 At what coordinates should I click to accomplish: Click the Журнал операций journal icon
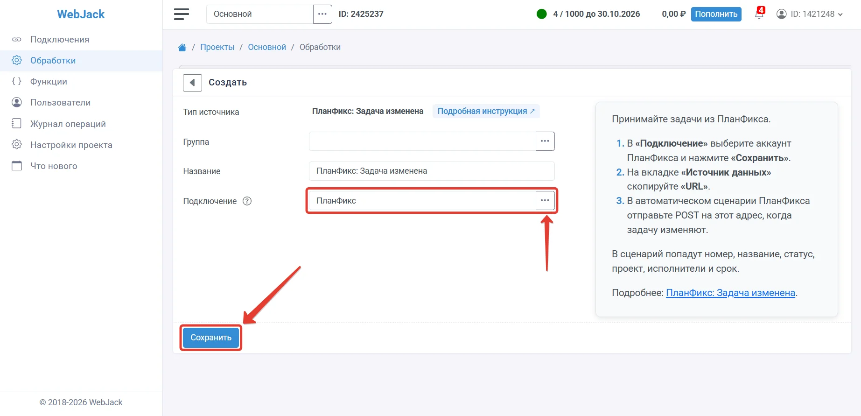point(17,124)
